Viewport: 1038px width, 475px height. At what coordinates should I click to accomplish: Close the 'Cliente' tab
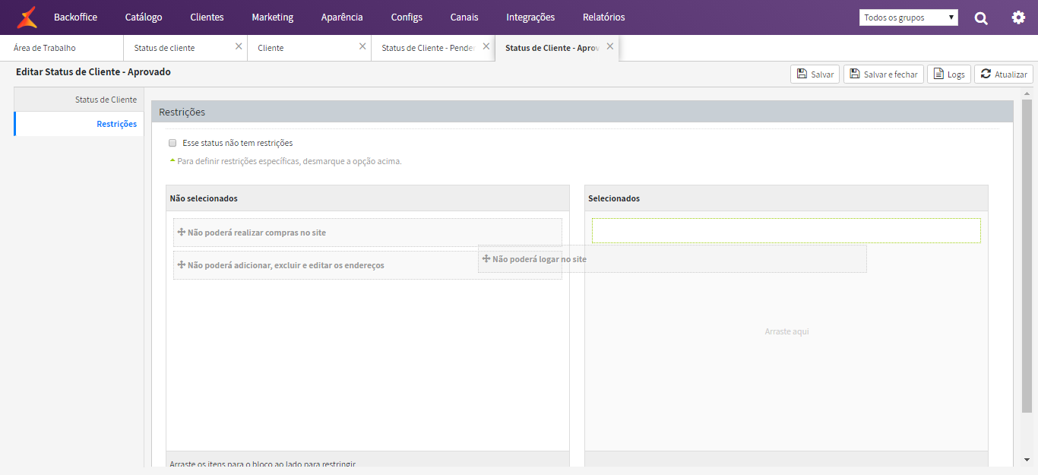(x=362, y=46)
